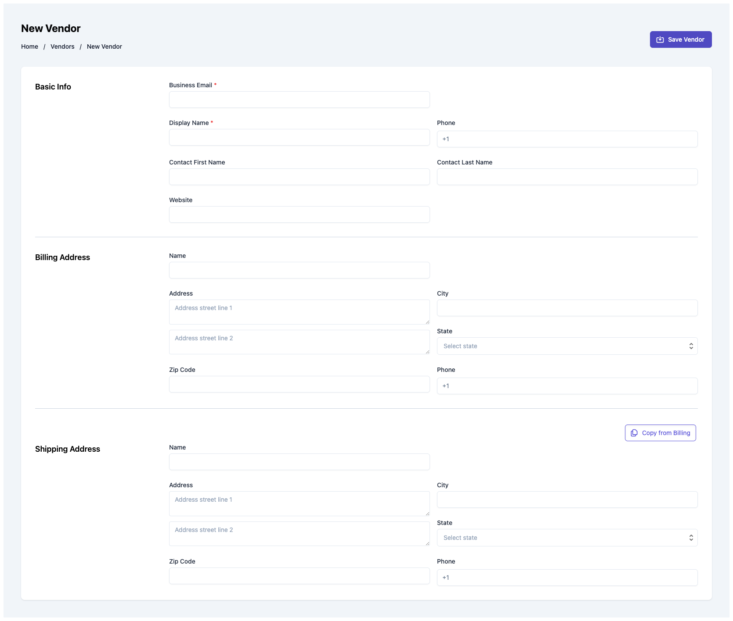
Task: Click Shipping Address street line 1 box
Action: click(299, 503)
